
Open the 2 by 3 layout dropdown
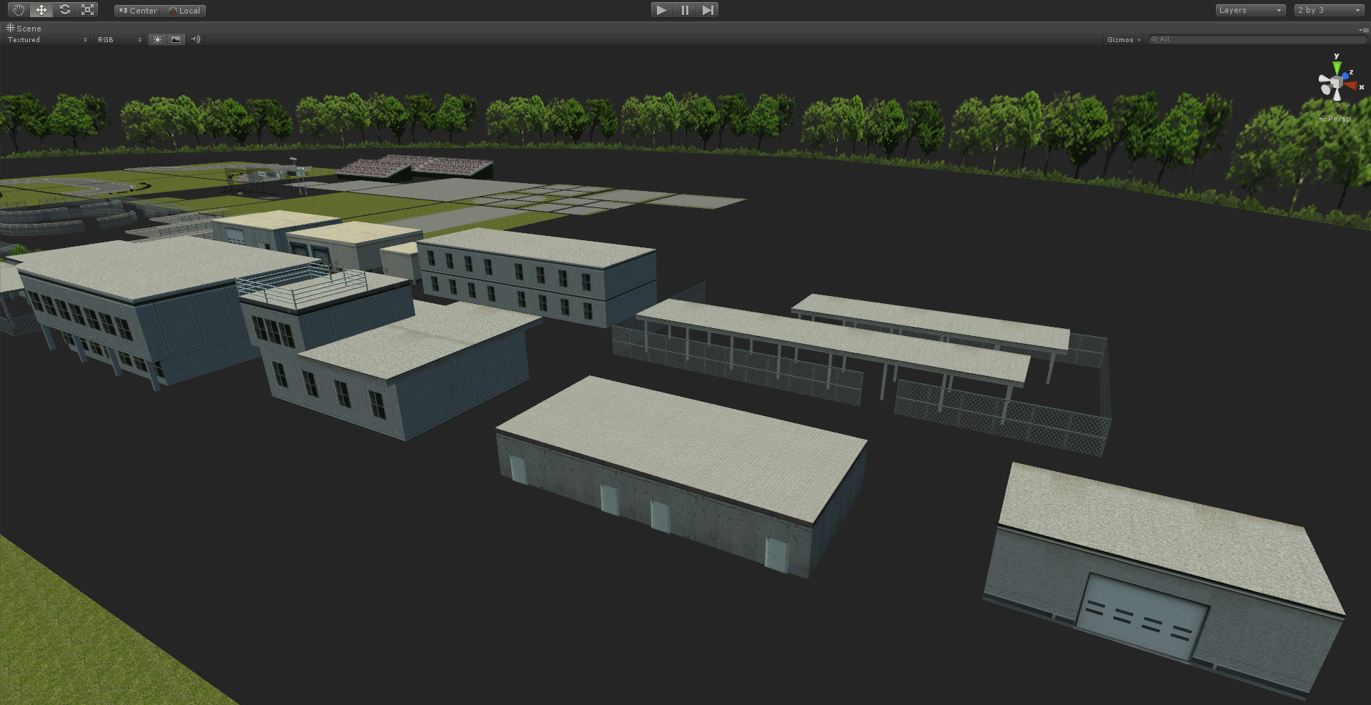click(1329, 10)
